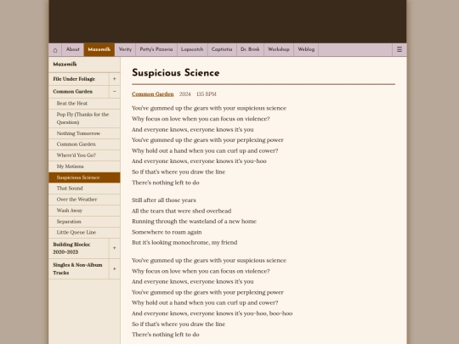Switch to the Verity tab
459x344 pixels.
[x=125, y=50]
